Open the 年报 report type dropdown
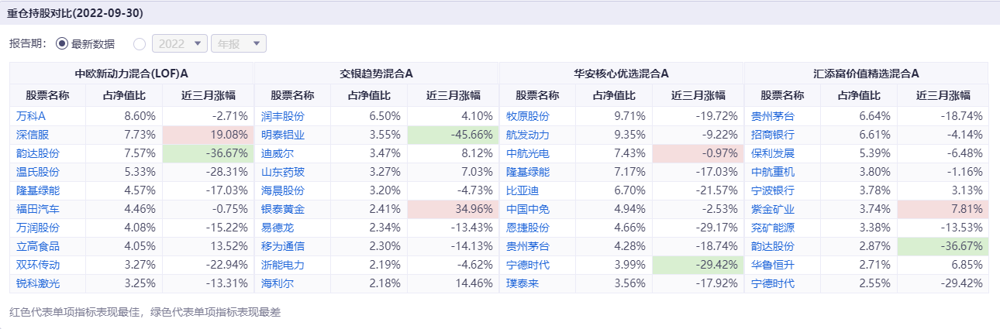The height and width of the screenshot is (329, 1000). (x=238, y=44)
